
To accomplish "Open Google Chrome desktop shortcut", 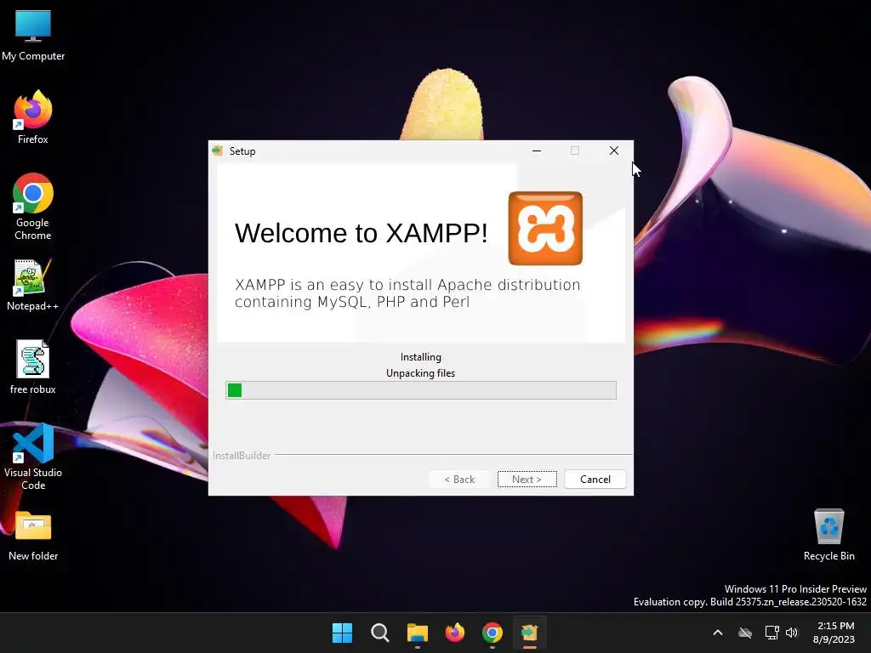I will click(x=33, y=207).
